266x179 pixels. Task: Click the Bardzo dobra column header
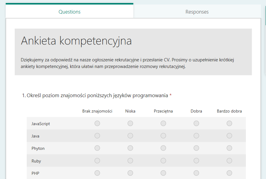click(229, 111)
